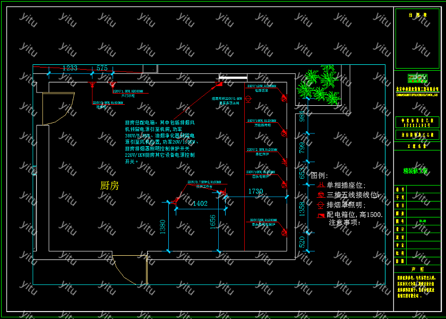Click the 1358 dimension text

(x=302, y=208)
